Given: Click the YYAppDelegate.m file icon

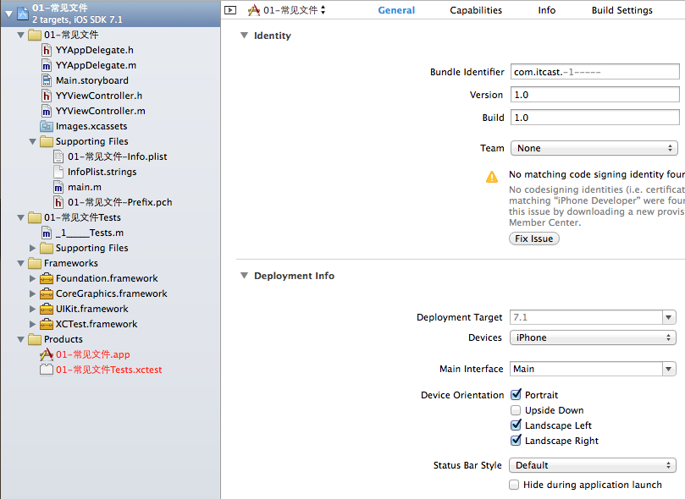Looking at the screenshot, I should tap(47, 65).
